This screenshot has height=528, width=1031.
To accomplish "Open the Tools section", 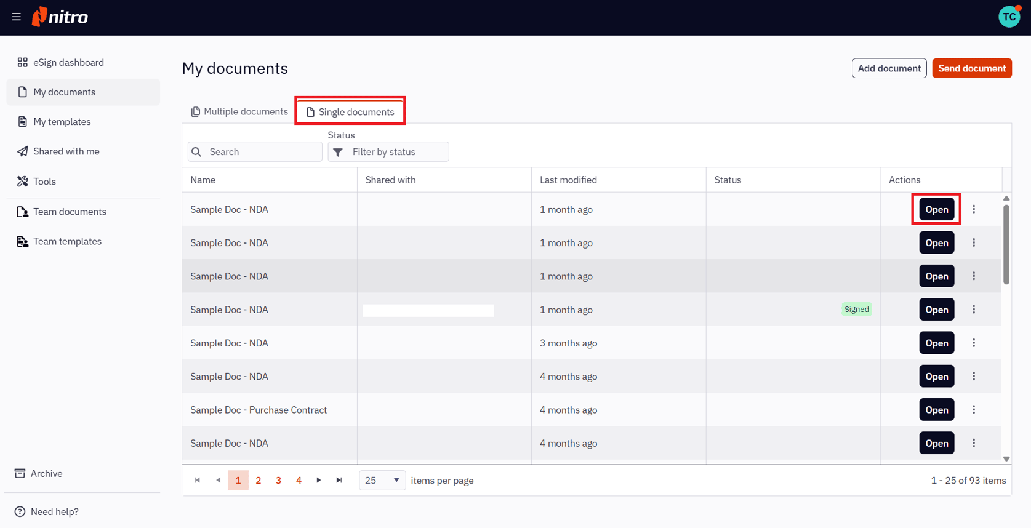I will coord(83,182).
